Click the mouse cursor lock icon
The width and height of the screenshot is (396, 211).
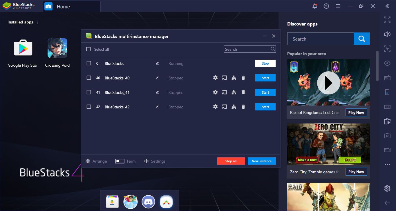click(387, 49)
